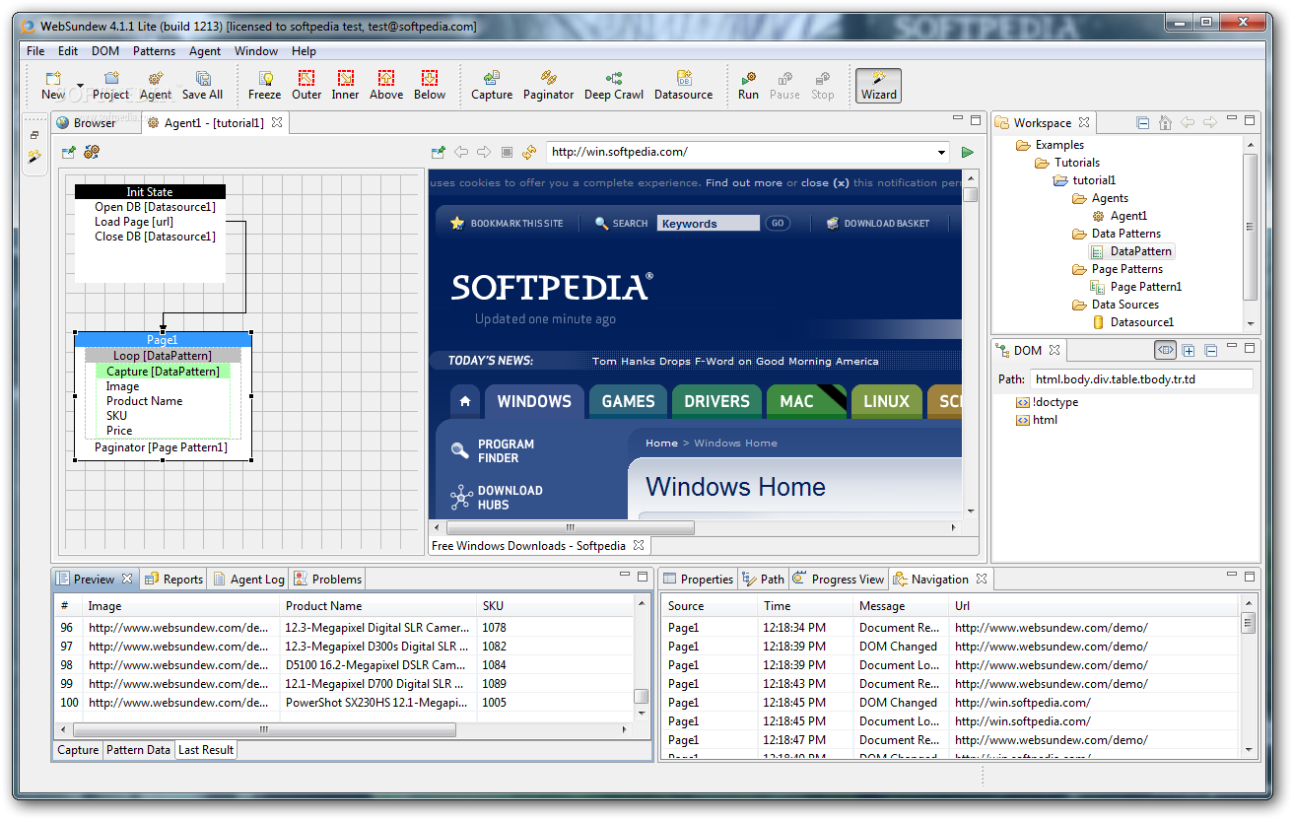Select the Paginator [Page Pattern1] step in the diagram

(161, 447)
